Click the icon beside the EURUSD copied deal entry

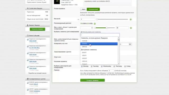pyautogui.click(x=28, y=83)
